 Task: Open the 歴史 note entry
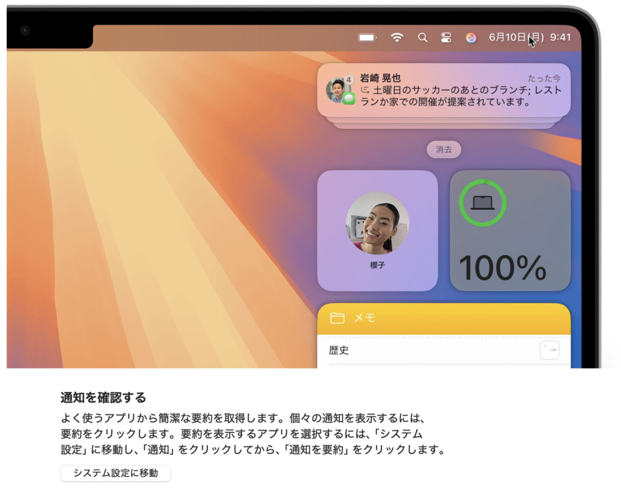443,350
